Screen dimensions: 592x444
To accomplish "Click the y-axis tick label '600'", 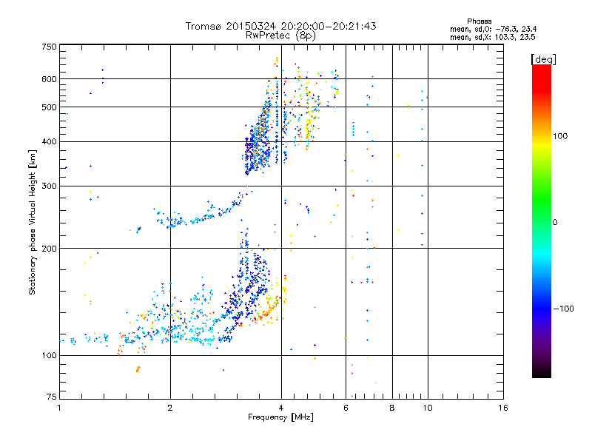I will tap(49, 79).
